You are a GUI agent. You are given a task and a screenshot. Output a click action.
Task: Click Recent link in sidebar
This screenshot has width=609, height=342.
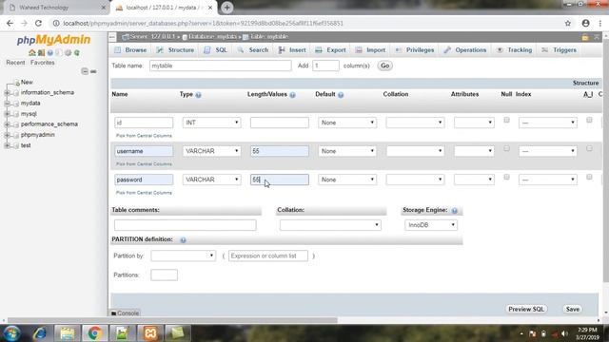coord(15,63)
